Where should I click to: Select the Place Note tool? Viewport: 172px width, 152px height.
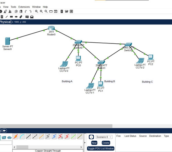click(2, 17)
